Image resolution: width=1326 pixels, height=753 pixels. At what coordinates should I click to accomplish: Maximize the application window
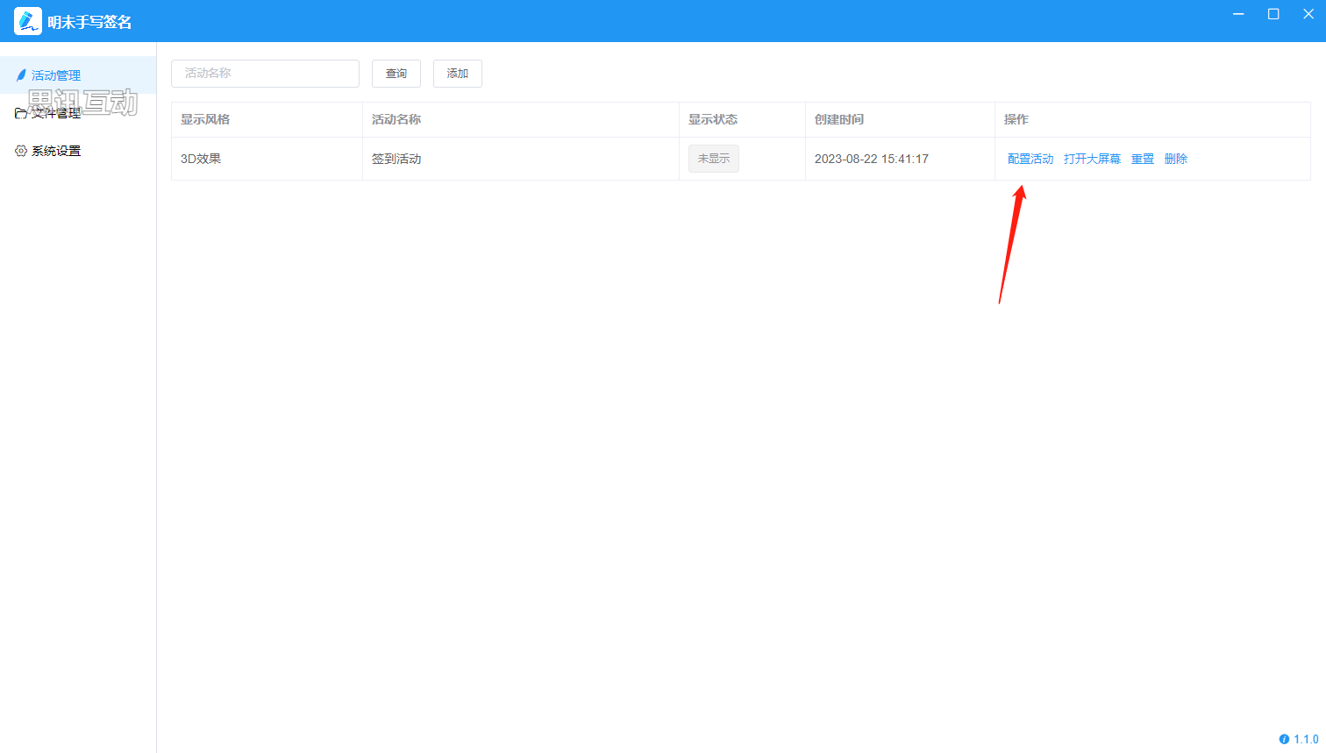click(x=1273, y=14)
